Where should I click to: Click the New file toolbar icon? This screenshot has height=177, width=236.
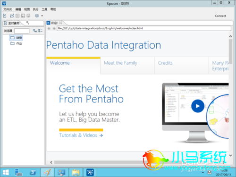[5, 16]
